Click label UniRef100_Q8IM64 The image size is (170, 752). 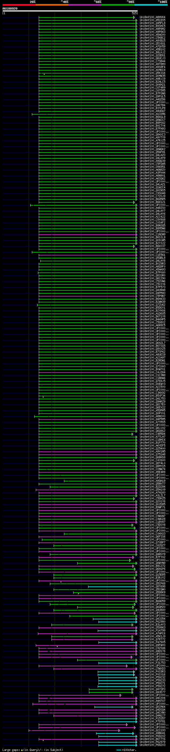(152, 707)
